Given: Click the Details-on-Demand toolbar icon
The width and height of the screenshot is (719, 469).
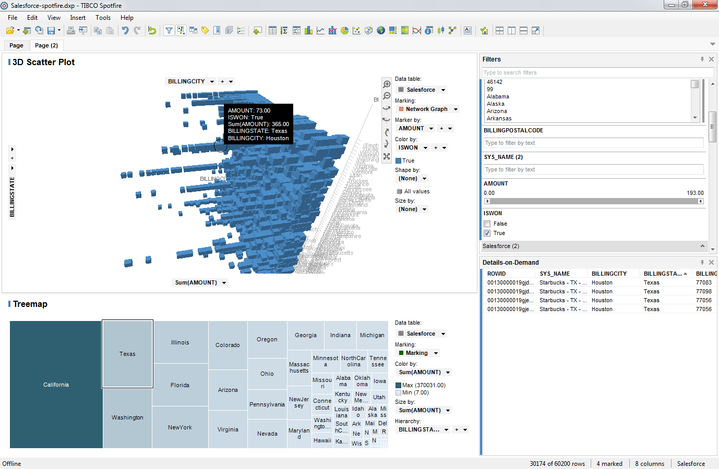Looking at the screenshot, I should (181, 31).
